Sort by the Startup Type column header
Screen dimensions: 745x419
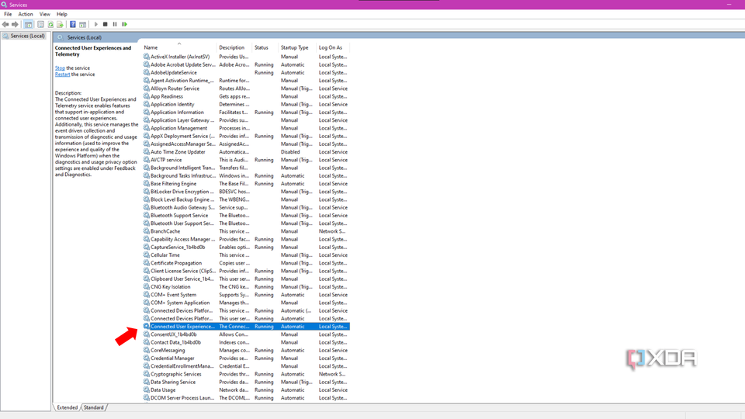tap(298, 47)
